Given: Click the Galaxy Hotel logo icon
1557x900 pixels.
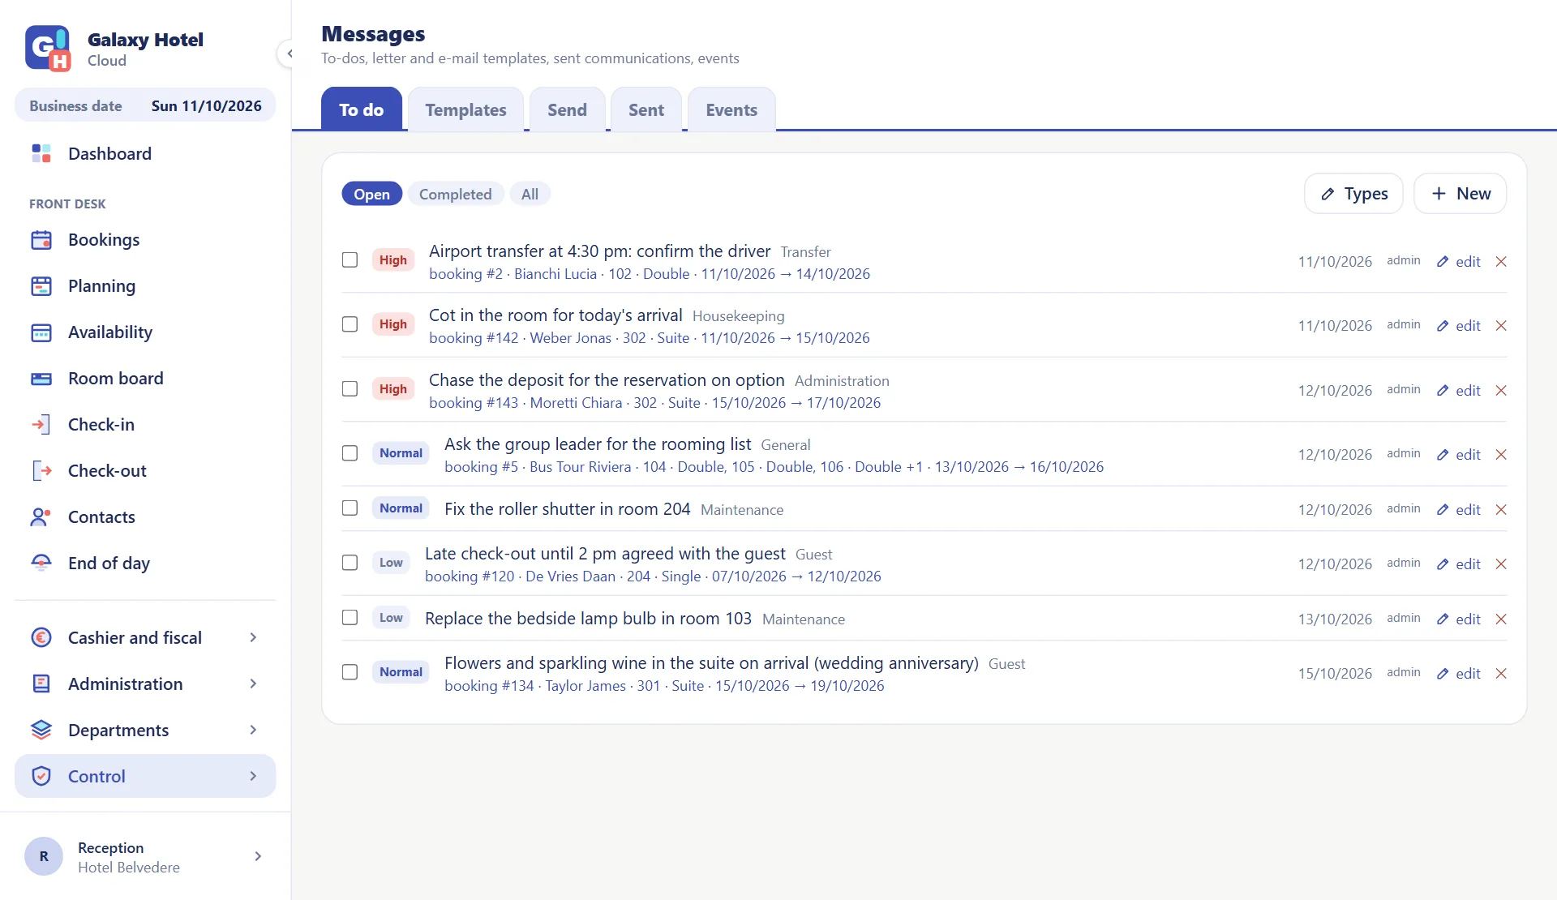Looking at the screenshot, I should click(47, 49).
